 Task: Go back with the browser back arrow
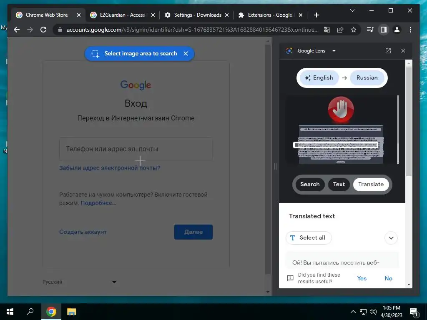(x=17, y=30)
